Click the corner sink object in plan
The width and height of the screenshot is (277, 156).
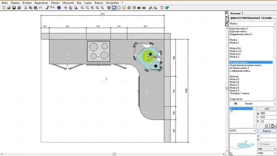pyautogui.click(x=148, y=57)
